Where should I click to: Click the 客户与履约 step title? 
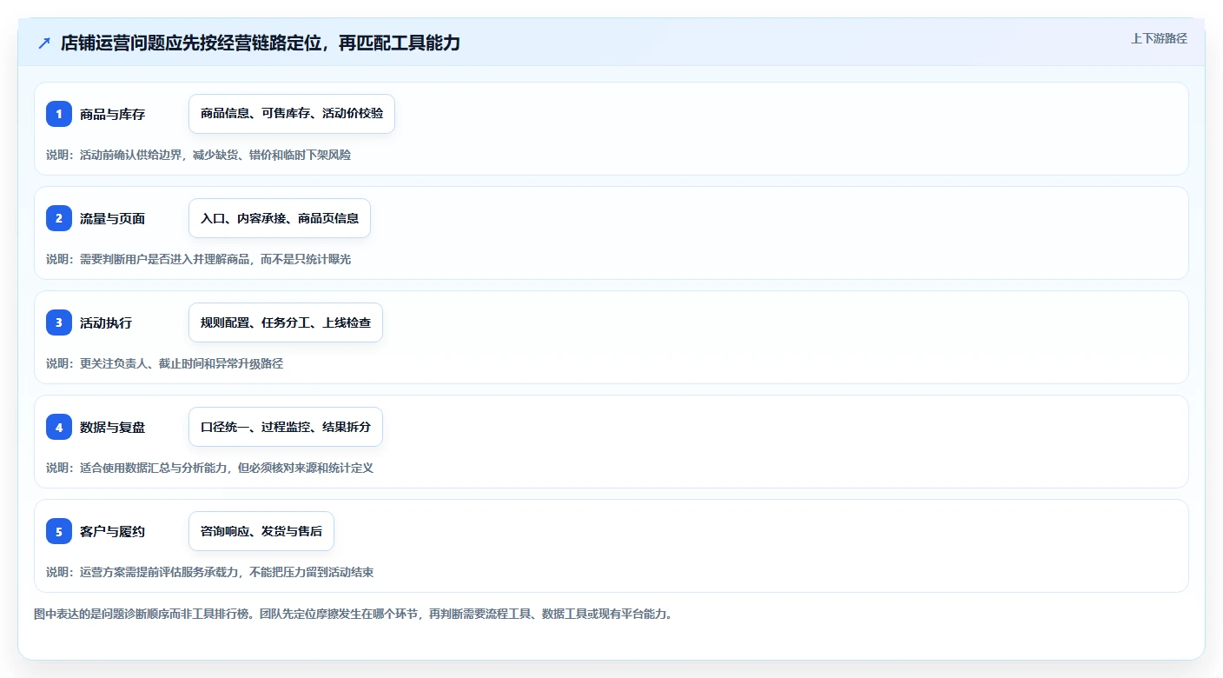(112, 531)
